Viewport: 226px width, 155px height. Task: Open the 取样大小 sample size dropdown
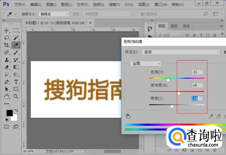coord(54,14)
